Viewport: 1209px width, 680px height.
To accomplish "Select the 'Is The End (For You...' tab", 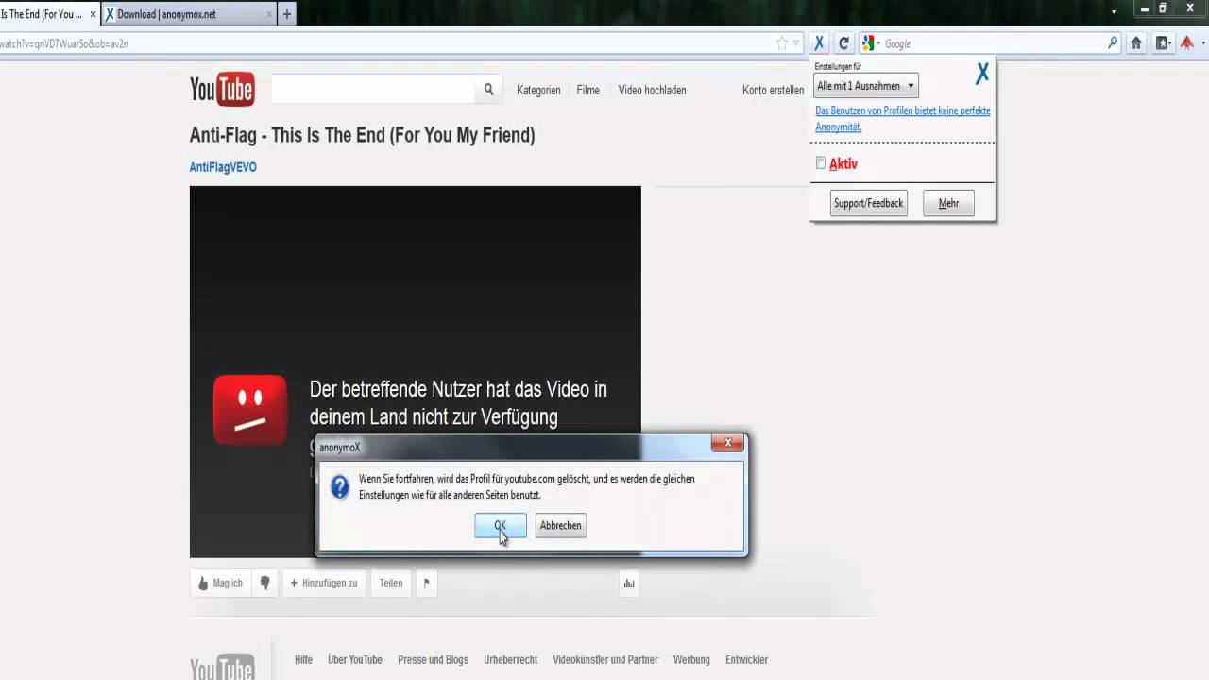I will pos(42,15).
